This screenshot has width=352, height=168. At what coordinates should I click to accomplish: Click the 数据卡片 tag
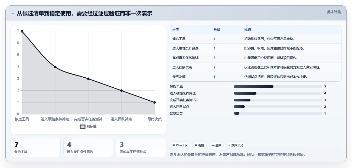point(236,145)
